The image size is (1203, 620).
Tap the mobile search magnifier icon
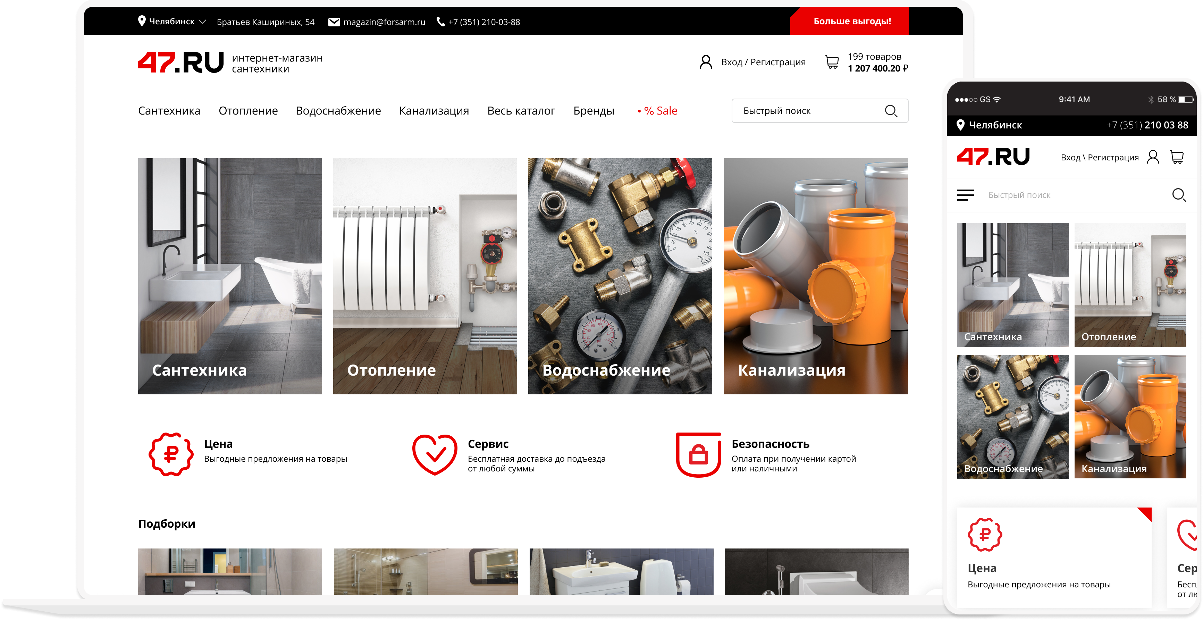point(1179,195)
